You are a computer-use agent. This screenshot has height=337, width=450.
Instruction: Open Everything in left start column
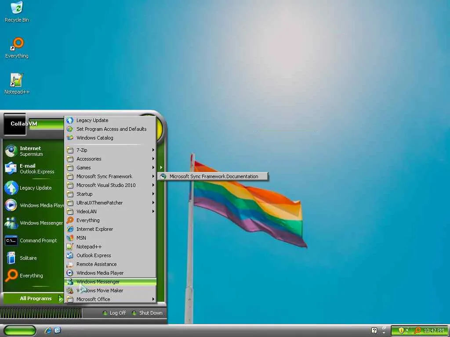point(33,276)
